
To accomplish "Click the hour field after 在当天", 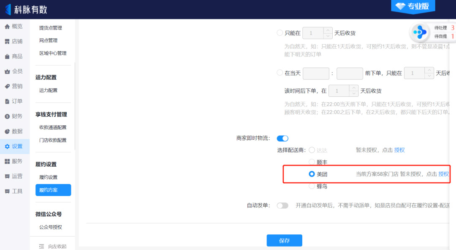I will [316, 73].
